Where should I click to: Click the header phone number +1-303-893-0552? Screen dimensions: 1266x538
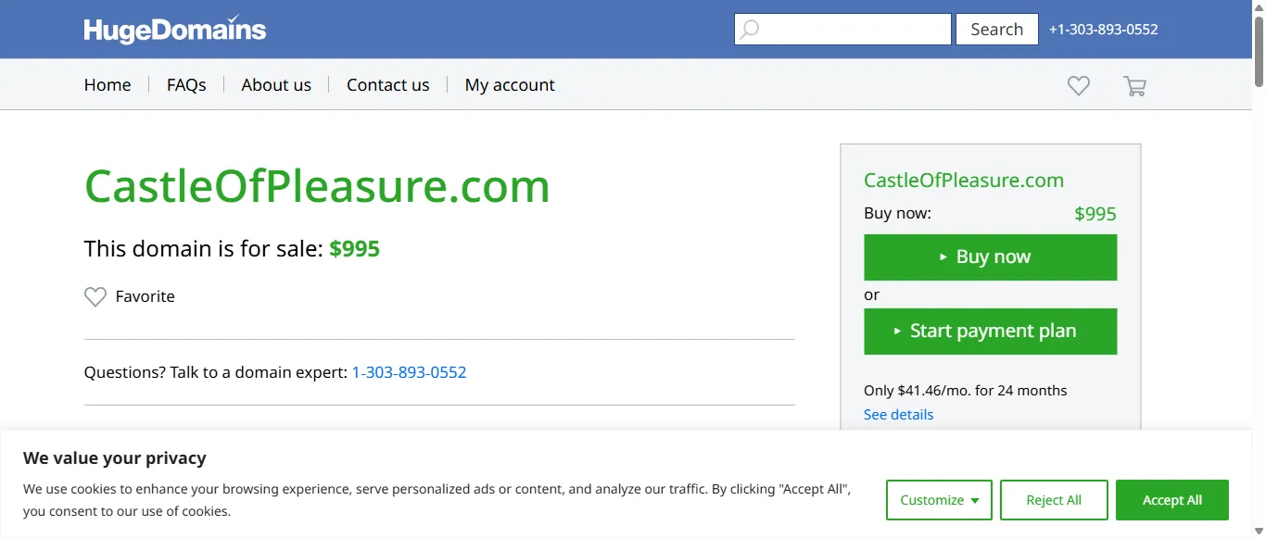1103,30
